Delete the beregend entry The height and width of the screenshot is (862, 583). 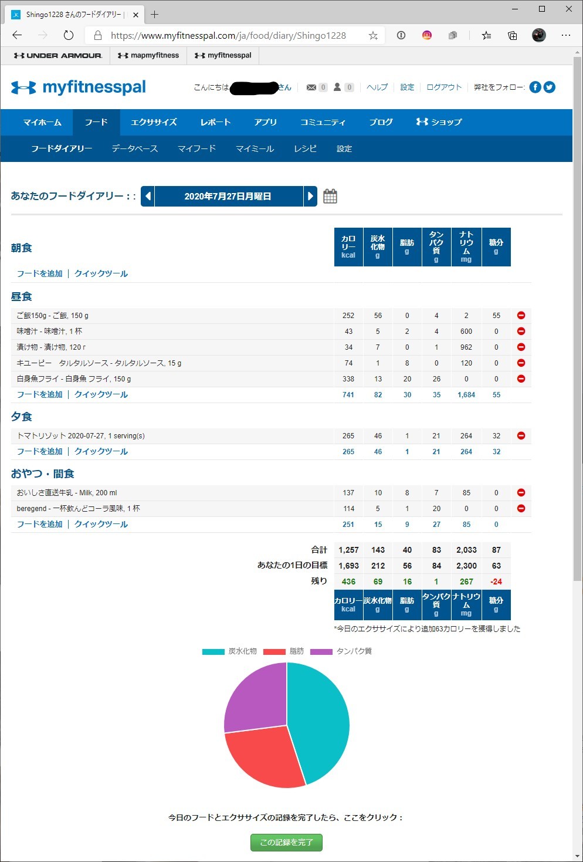521,509
